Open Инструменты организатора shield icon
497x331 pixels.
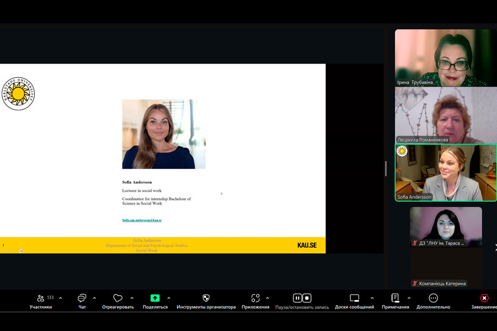(206, 298)
